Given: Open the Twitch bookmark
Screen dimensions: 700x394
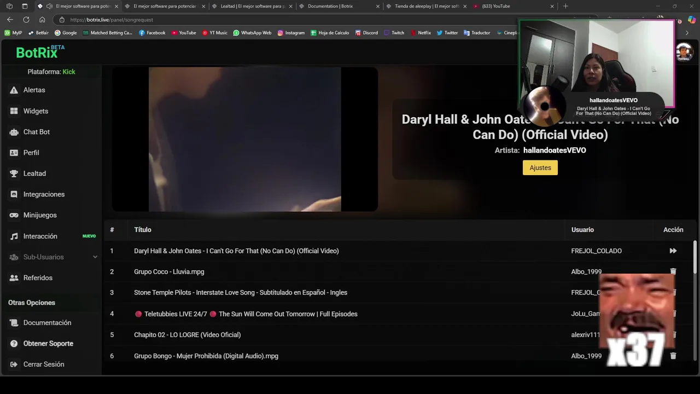Looking at the screenshot, I should (x=394, y=33).
